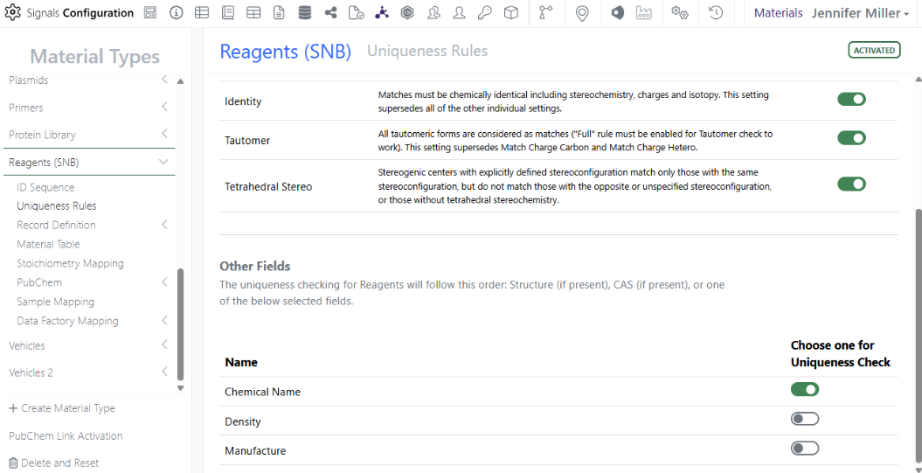Image resolution: width=922 pixels, height=473 pixels.
Task: Disable the Identity matching toggle
Action: (851, 100)
